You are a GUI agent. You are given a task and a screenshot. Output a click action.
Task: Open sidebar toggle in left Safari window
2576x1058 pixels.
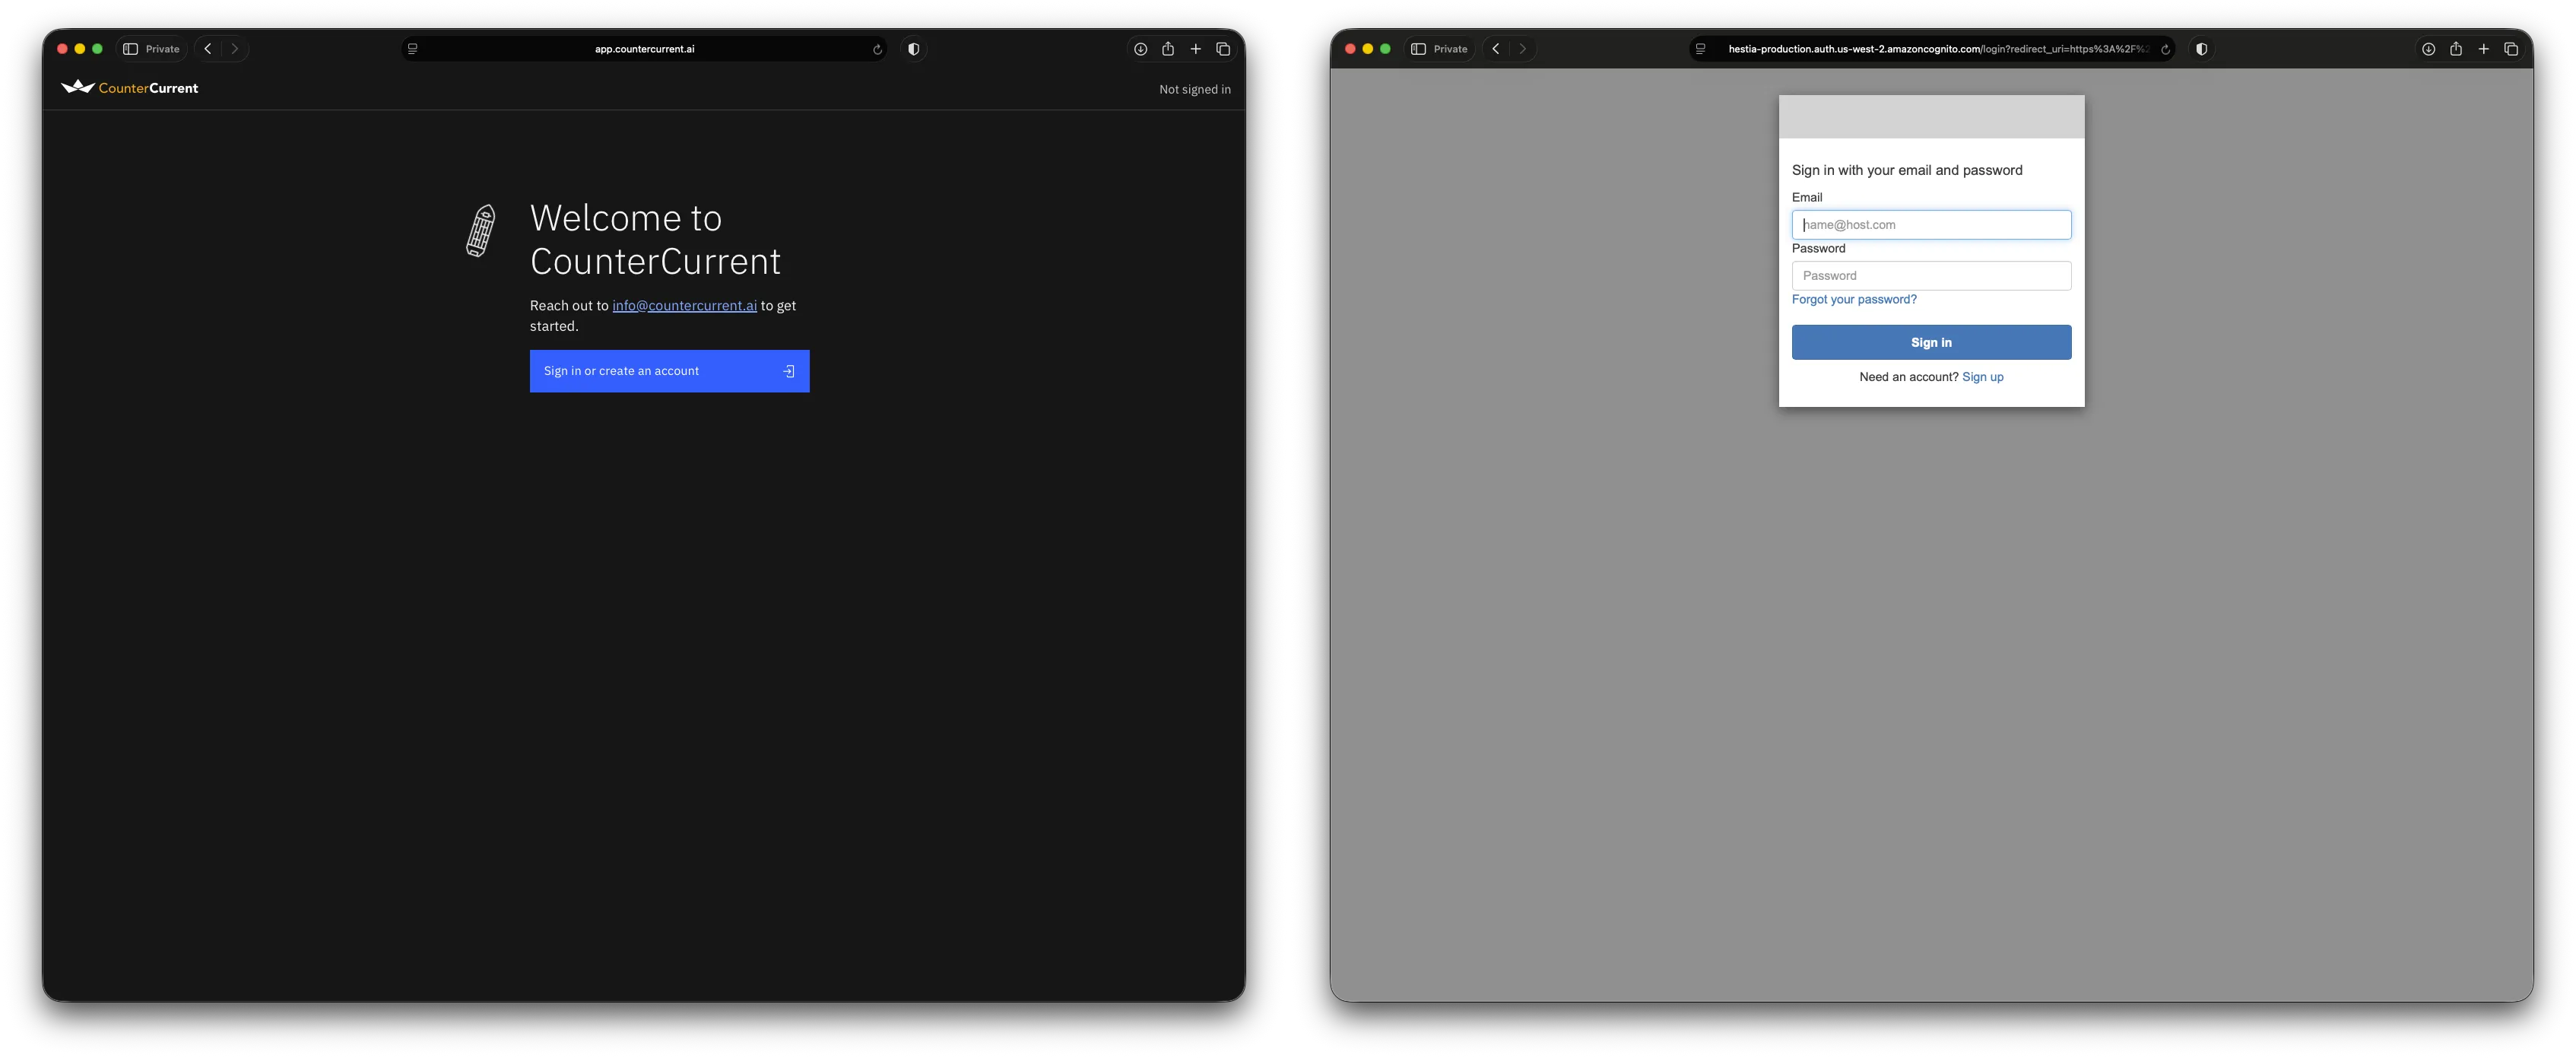(130, 49)
